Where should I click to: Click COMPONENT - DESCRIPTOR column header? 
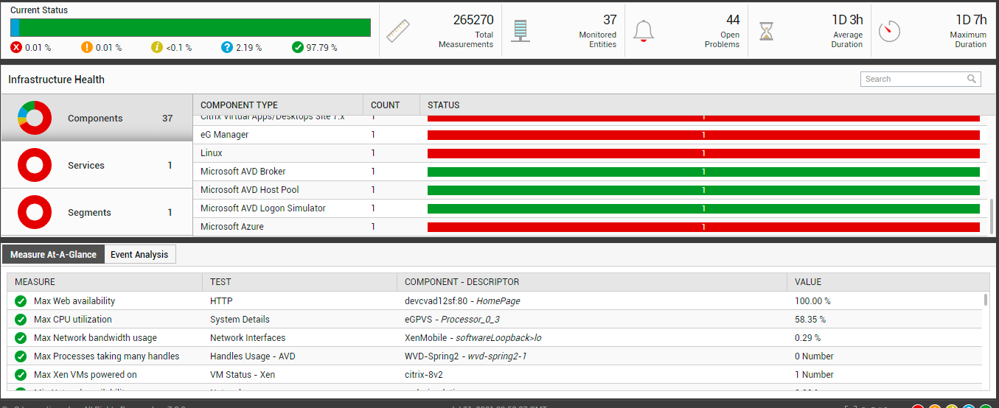[x=592, y=282]
